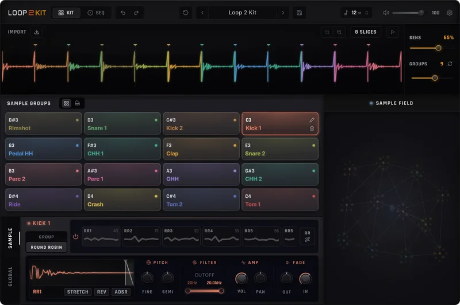Select the D3 Snare 1 pad

pos(122,124)
